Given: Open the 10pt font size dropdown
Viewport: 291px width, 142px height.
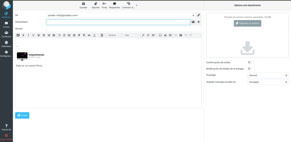Looking at the screenshot, I should click(x=131, y=35).
